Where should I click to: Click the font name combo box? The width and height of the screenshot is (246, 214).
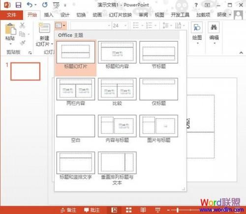91,26
